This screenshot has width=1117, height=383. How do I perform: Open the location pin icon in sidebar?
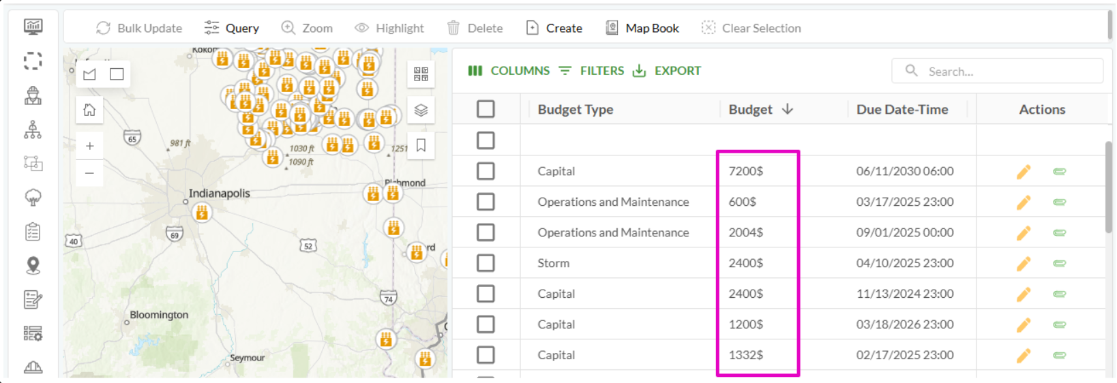pos(33,266)
